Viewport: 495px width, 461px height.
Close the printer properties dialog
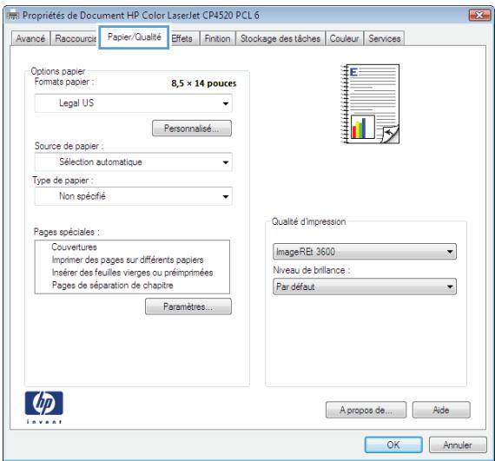(x=478, y=15)
